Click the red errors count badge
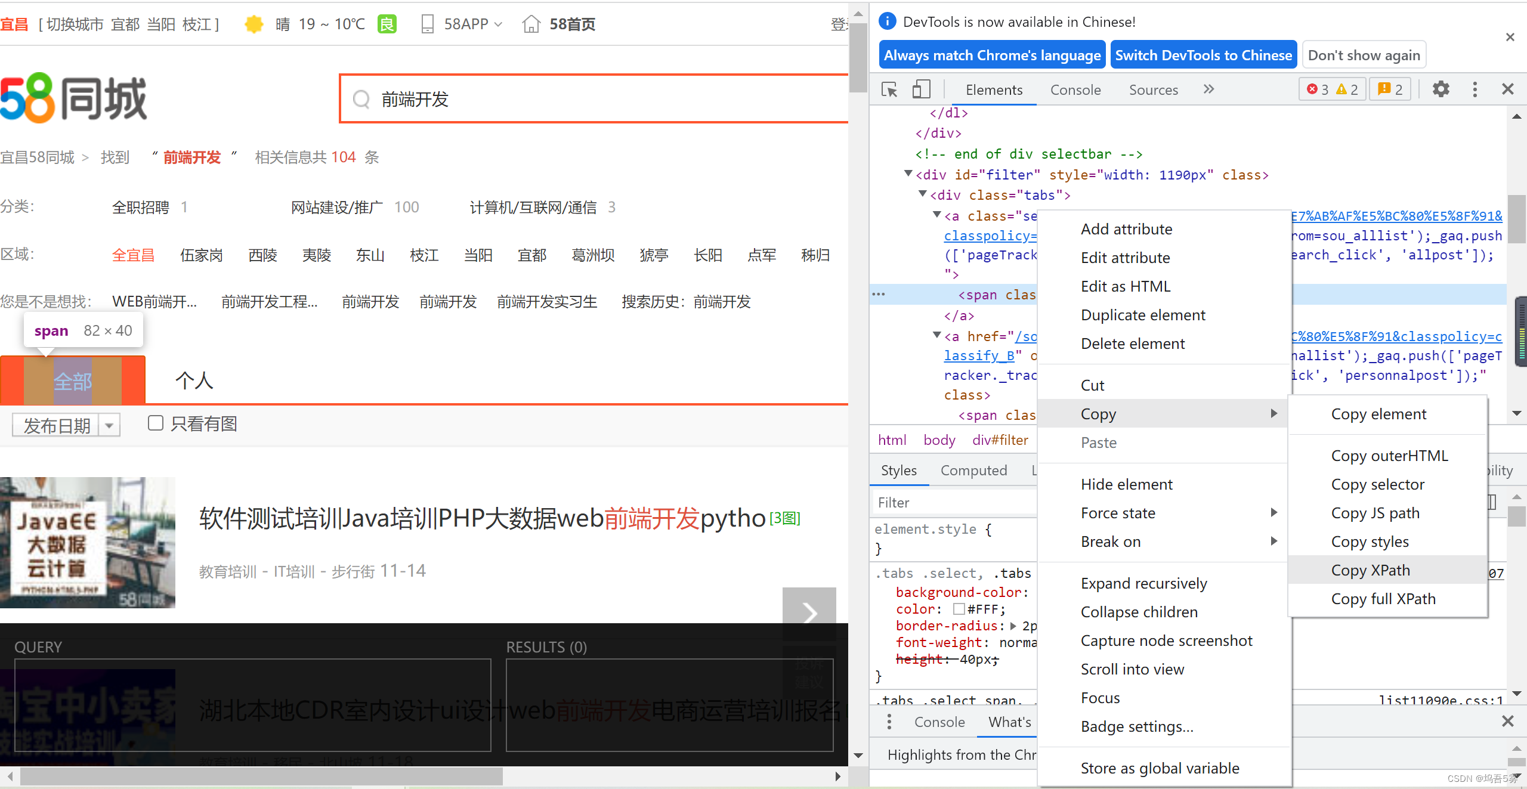Screen dimensions: 1527x789 click(x=1318, y=89)
